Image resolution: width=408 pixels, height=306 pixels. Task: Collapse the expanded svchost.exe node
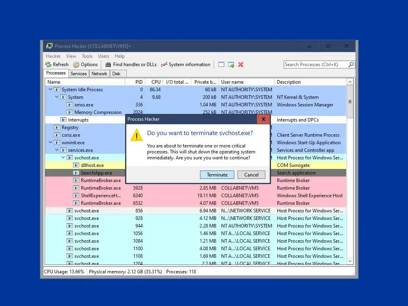coord(63,157)
